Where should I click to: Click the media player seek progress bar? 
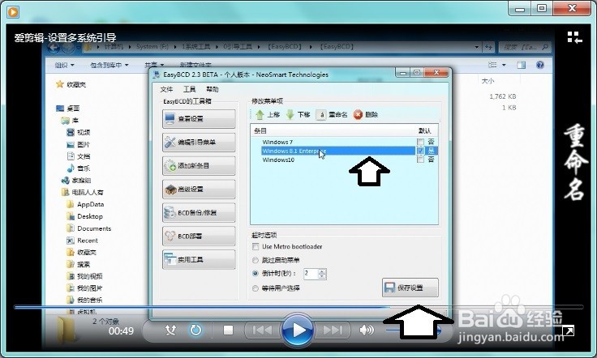(298, 307)
